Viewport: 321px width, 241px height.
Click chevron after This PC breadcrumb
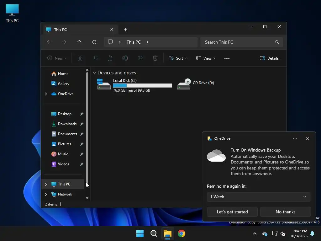point(147,42)
